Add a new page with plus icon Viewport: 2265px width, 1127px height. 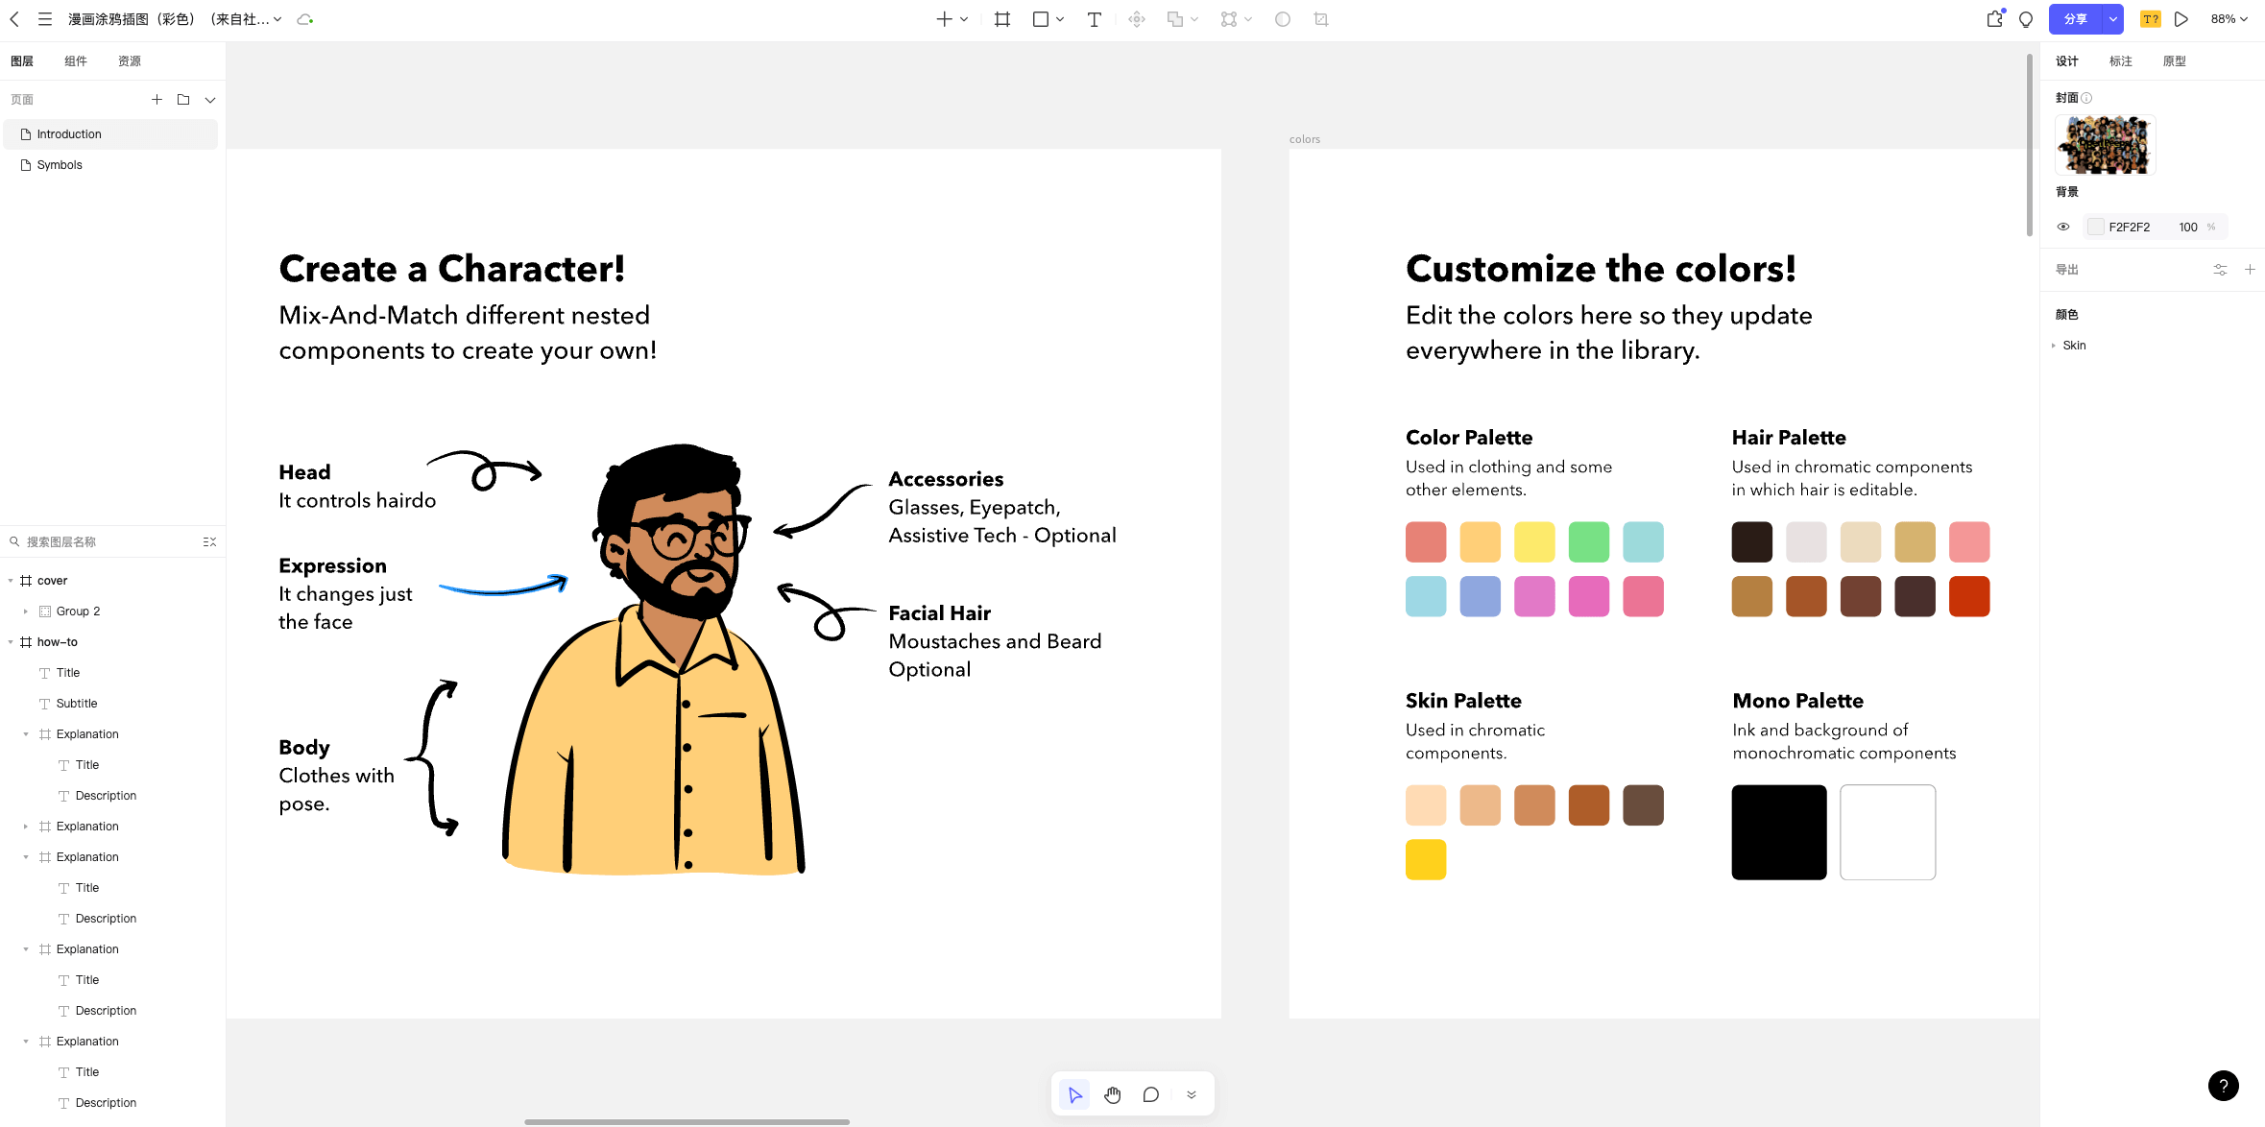click(157, 100)
